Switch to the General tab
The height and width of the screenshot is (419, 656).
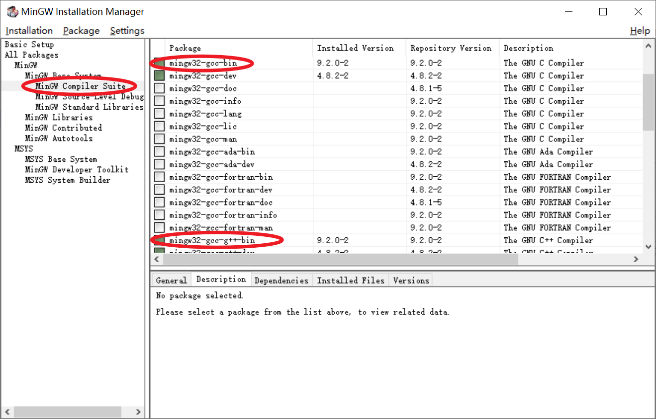click(x=171, y=280)
